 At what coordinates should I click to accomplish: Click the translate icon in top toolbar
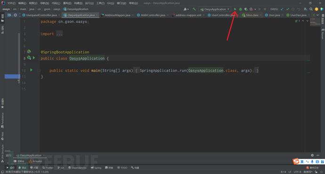pos(305,9)
